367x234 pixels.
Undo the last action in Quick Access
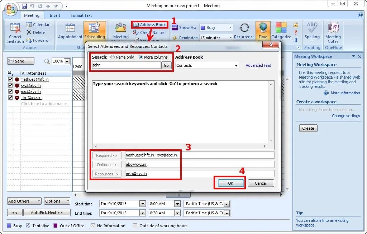32,6
